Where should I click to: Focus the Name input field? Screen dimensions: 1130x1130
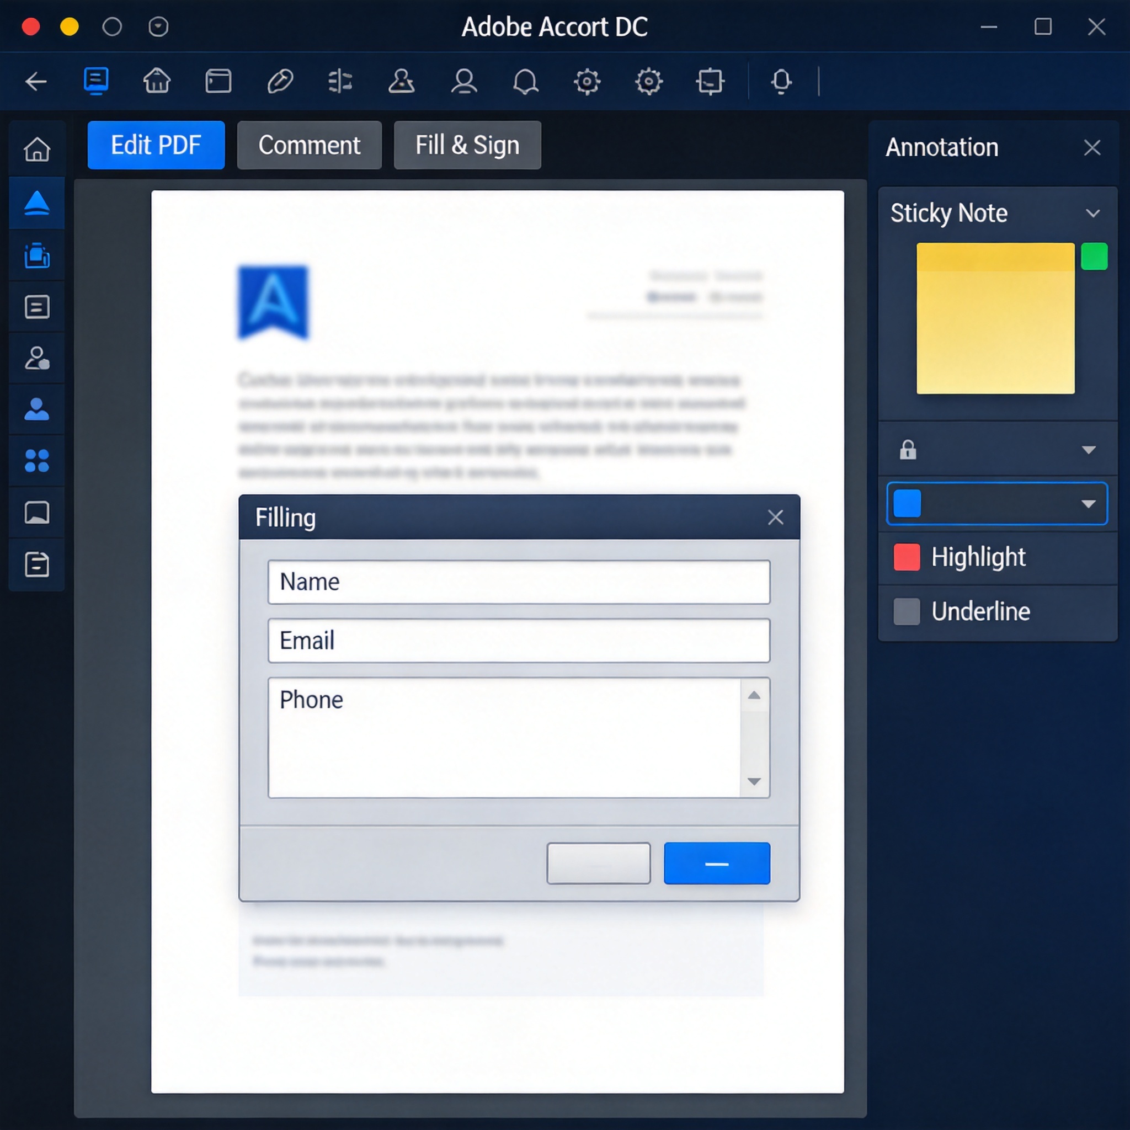coord(519,582)
